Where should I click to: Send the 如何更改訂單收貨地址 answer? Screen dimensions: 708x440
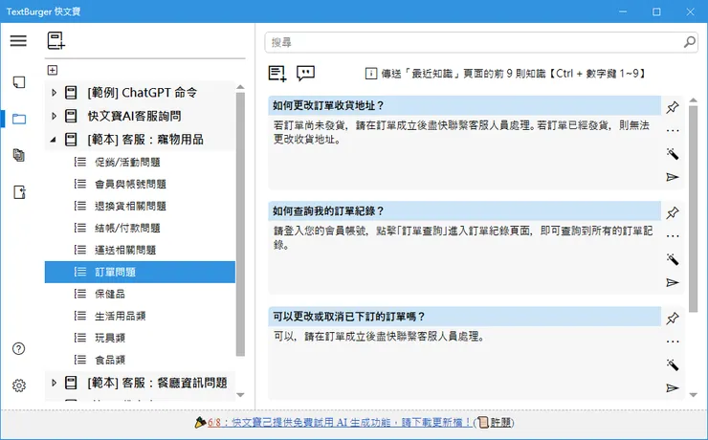coord(673,177)
